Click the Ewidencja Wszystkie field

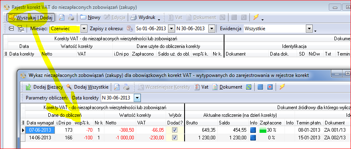tap(275, 29)
